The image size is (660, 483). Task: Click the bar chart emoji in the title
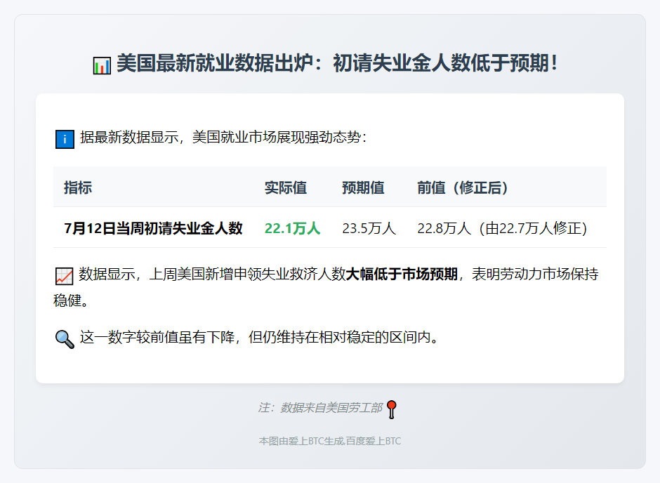point(102,65)
